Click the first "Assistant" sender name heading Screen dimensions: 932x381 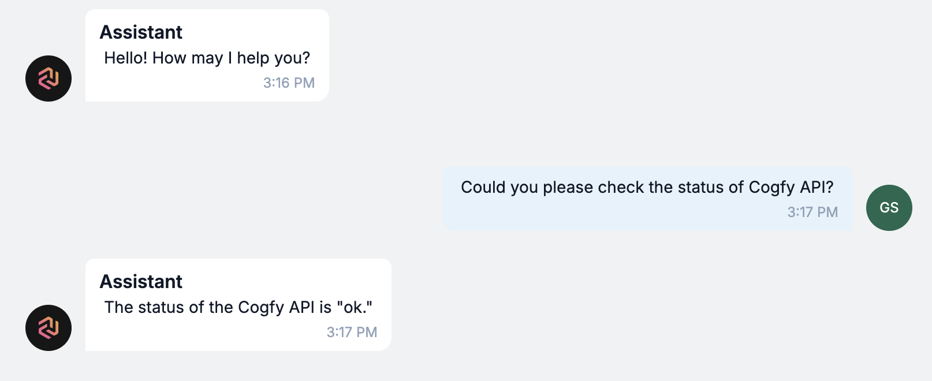pyautogui.click(x=141, y=32)
